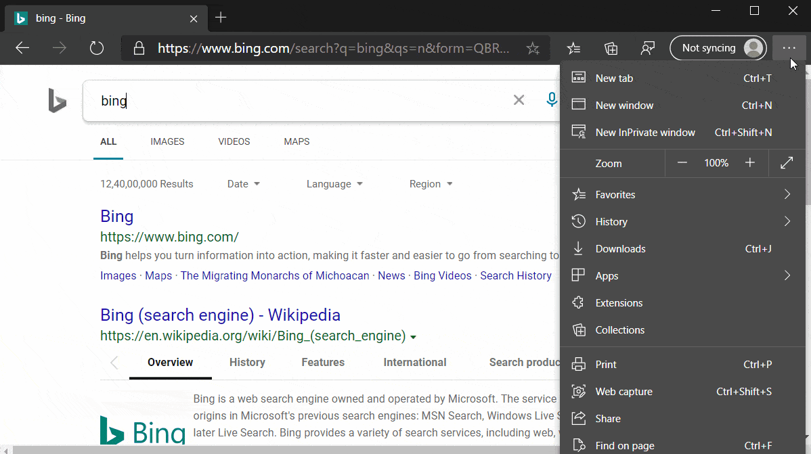Start voice search with microphone icon

(x=552, y=99)
